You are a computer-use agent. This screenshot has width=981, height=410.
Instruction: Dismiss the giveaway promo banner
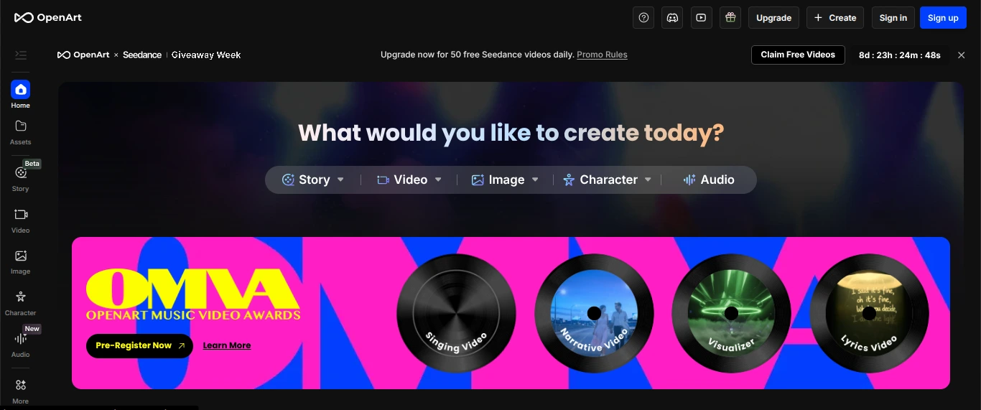pos(961,55)
